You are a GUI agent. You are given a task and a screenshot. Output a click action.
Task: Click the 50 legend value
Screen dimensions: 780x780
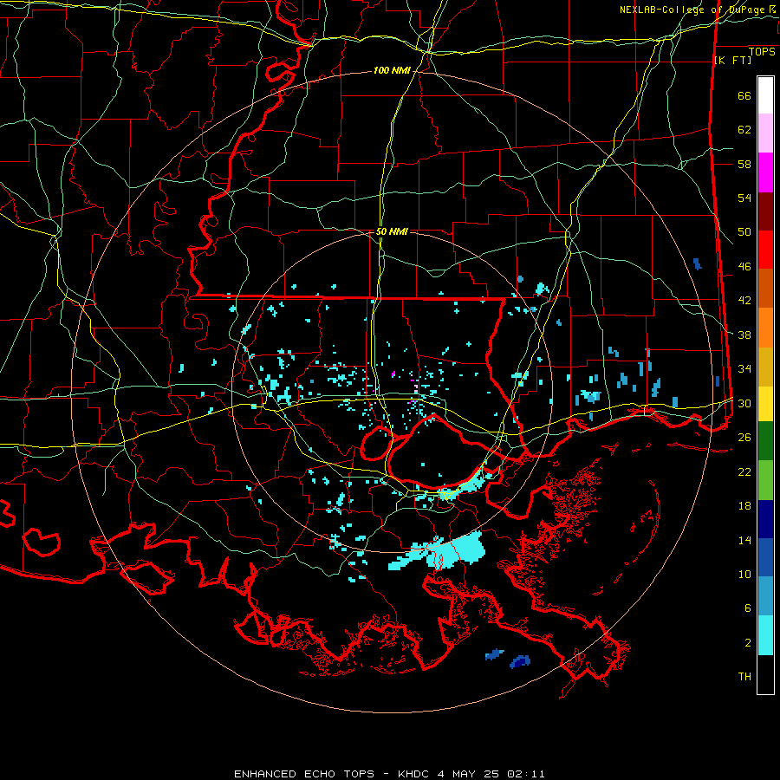(744, 231)
